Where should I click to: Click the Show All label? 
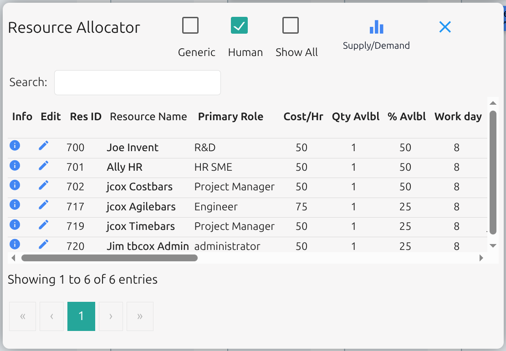296,53
